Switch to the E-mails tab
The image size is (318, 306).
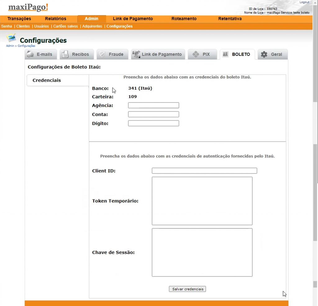tap(41, 54)
